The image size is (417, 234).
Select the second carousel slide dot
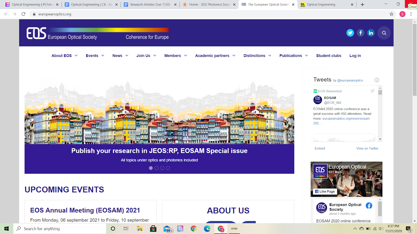click(156, 168)
